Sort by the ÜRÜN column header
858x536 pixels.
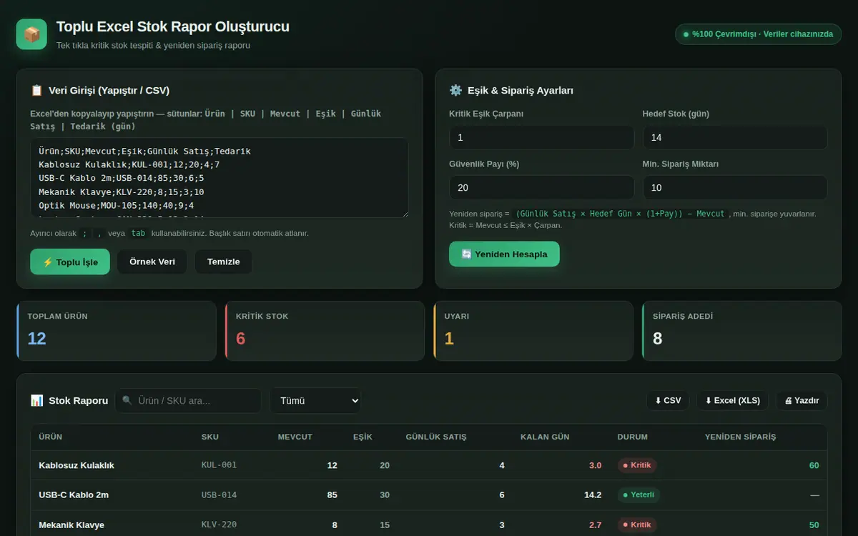click(x=50, y=437)
